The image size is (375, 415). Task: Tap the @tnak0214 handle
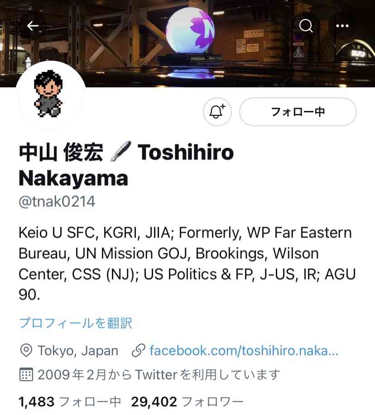(x=57, y=202)
